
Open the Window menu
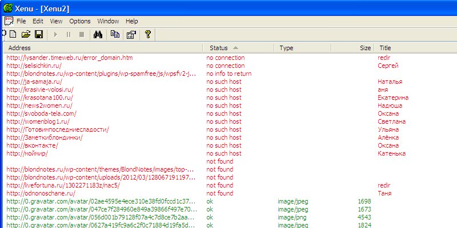[x=108, y=21]
